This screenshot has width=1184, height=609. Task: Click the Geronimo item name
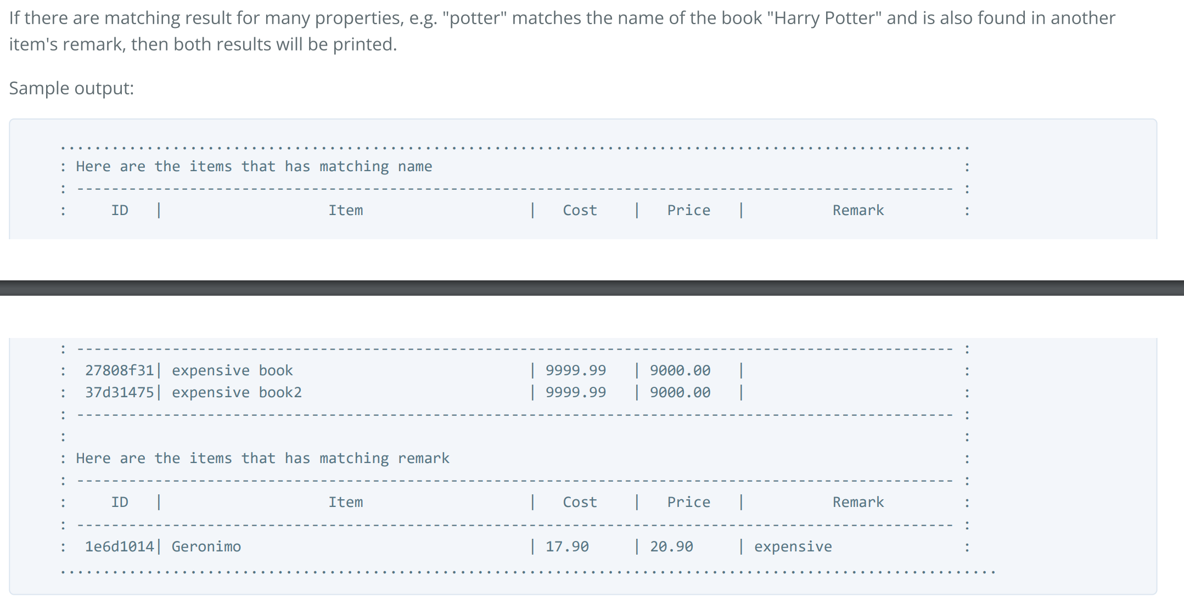pos(206,546)
